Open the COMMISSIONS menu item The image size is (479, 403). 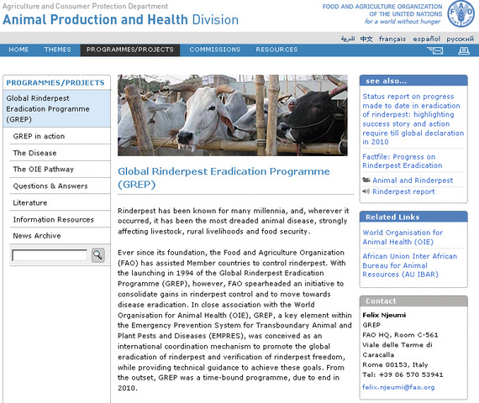point(215,50)
